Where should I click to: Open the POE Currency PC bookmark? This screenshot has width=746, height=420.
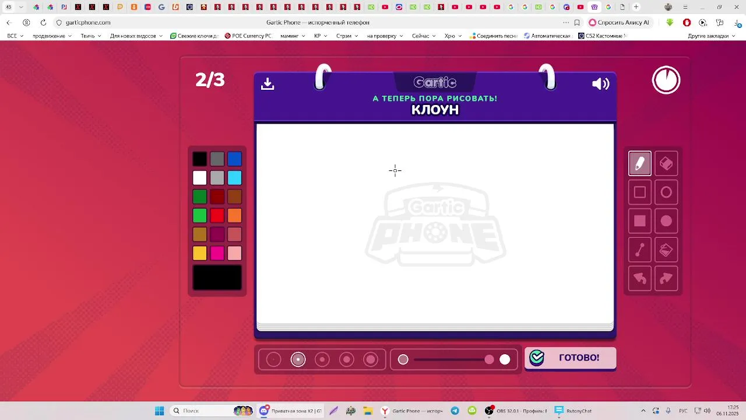pyautogui.click(x=248, y=36)
